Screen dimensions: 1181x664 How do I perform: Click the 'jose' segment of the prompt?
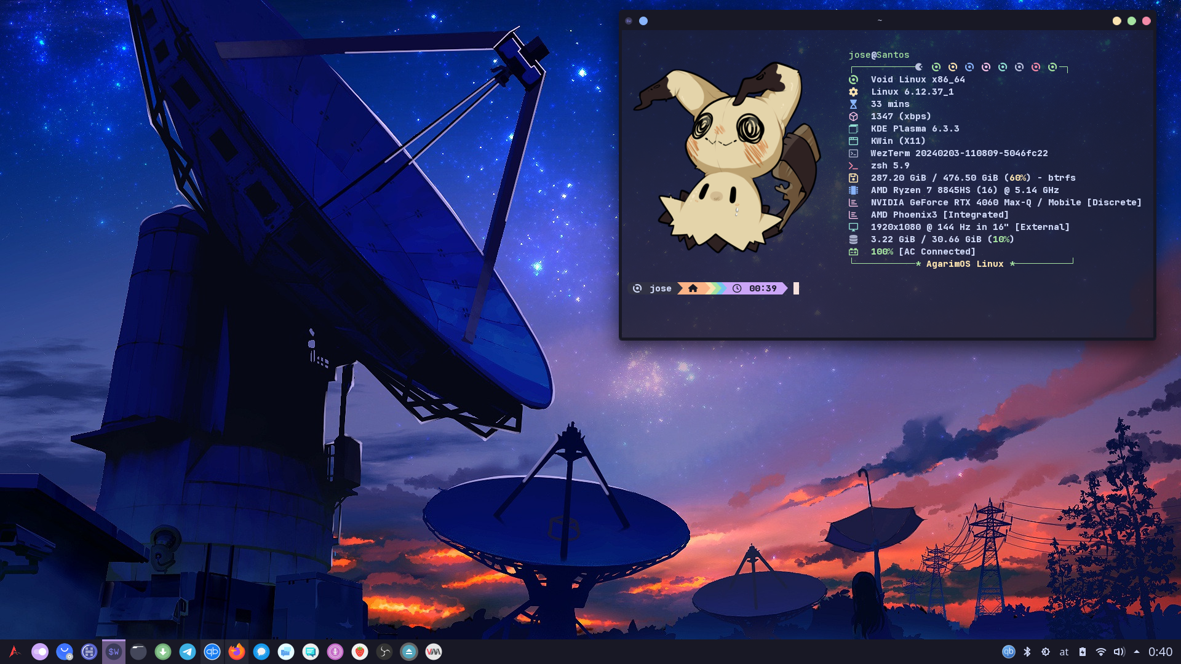[661, 288]
